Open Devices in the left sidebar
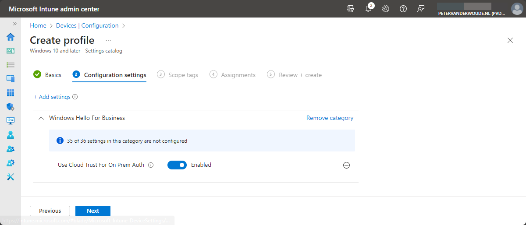The height and width of the screenshot is (225, 526). coord(11,79)
